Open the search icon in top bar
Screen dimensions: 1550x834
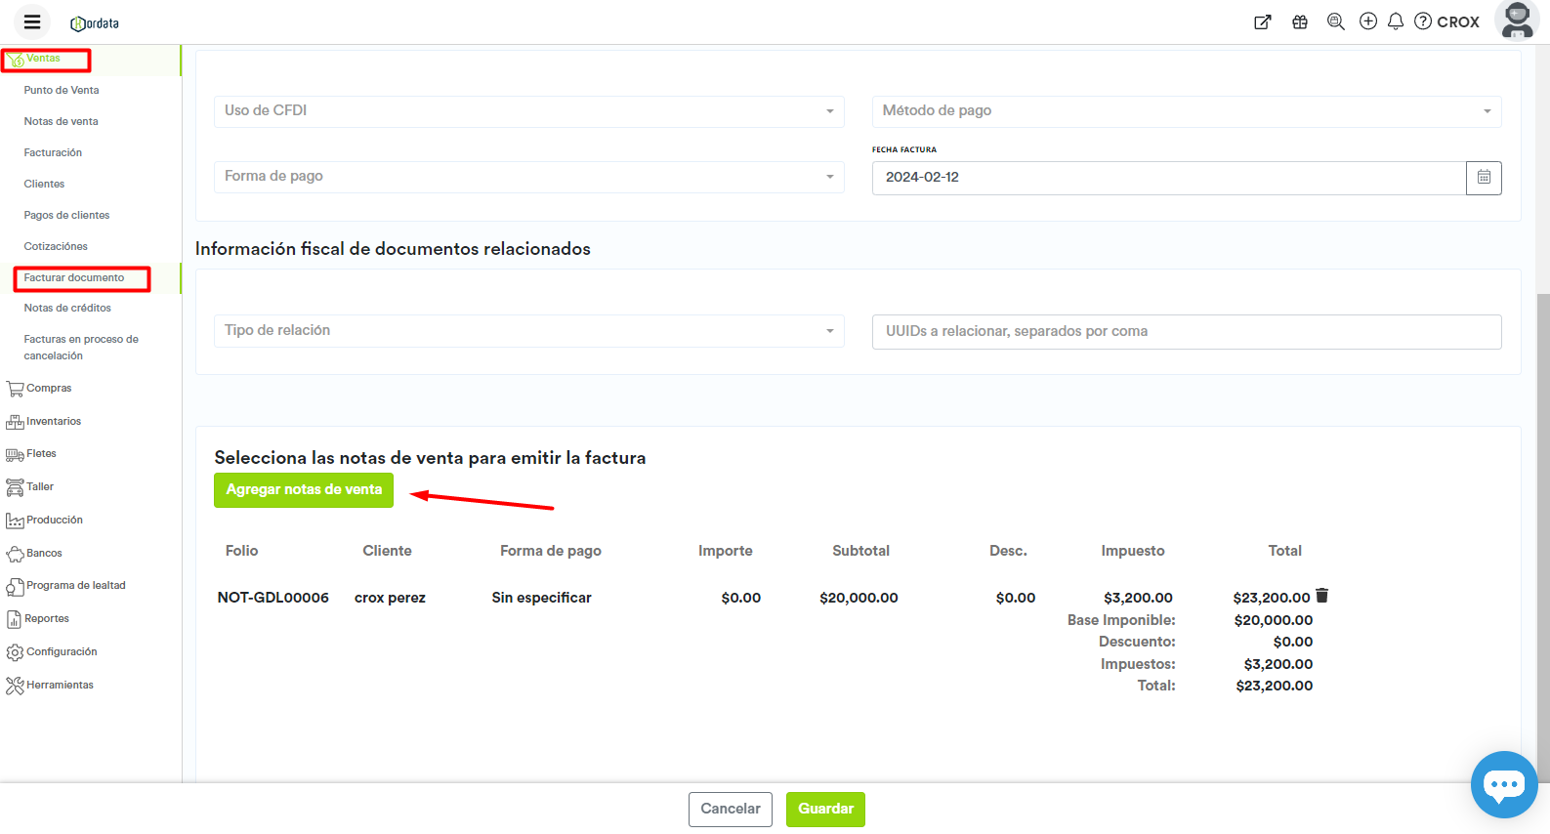(1335, 21)
